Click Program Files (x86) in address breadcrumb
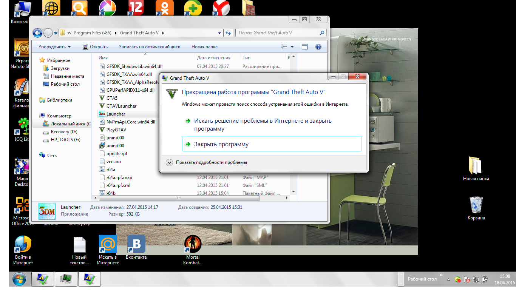This screenshot has width=516, height=290. pos(92,33)
